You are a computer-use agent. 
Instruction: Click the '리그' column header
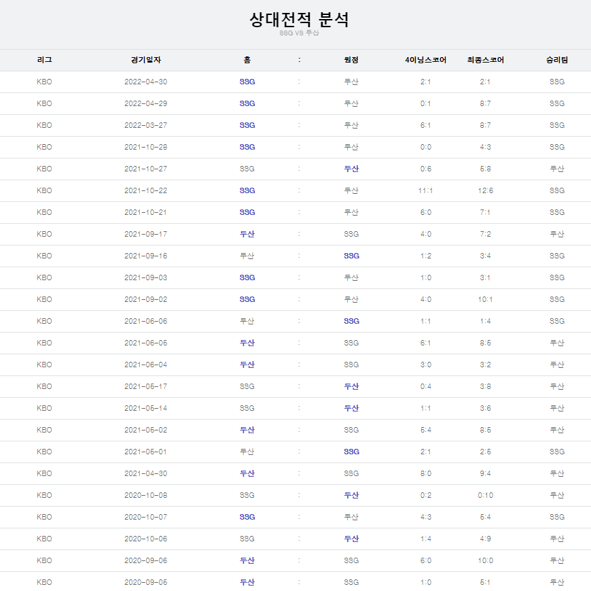[x=44, y=60]
